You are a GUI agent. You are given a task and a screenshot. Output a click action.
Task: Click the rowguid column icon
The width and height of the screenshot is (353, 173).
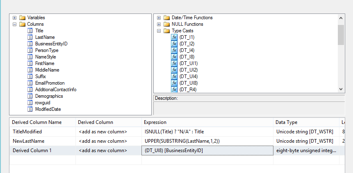click(x=30, y=103)
